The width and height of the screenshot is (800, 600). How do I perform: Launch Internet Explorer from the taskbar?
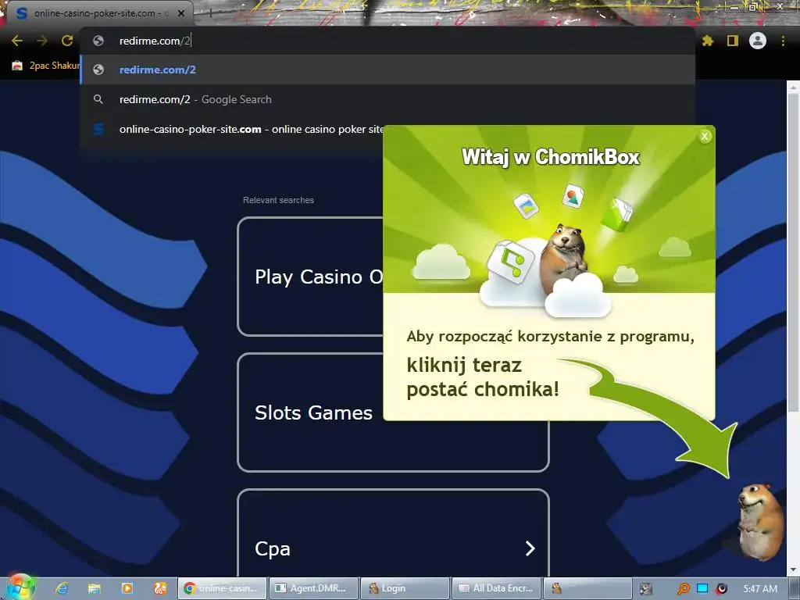click(x=62, y=588)
